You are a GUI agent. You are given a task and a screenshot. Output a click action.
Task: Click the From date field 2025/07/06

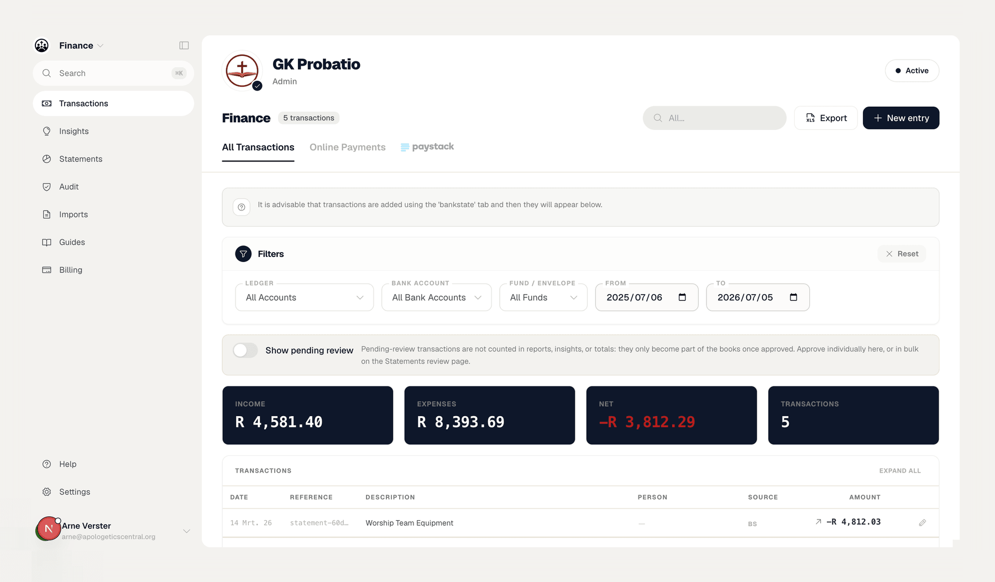point(647,297)
